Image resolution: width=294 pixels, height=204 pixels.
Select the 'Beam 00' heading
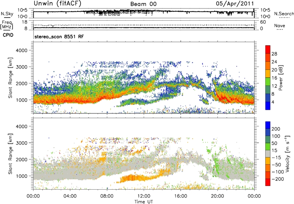(x=143, y=4)
